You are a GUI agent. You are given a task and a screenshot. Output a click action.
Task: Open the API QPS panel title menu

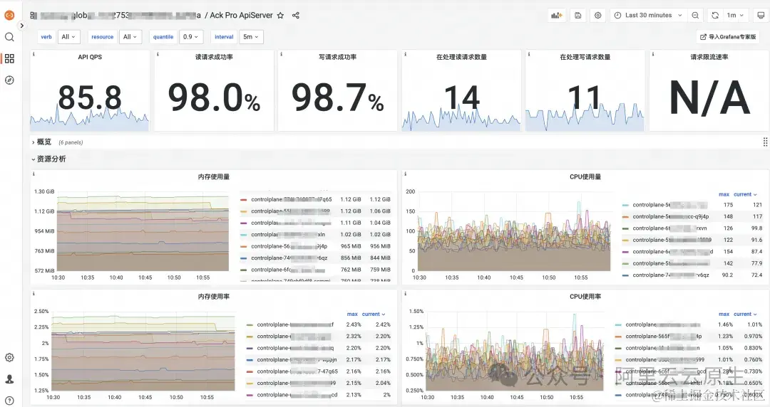point(90,57)
